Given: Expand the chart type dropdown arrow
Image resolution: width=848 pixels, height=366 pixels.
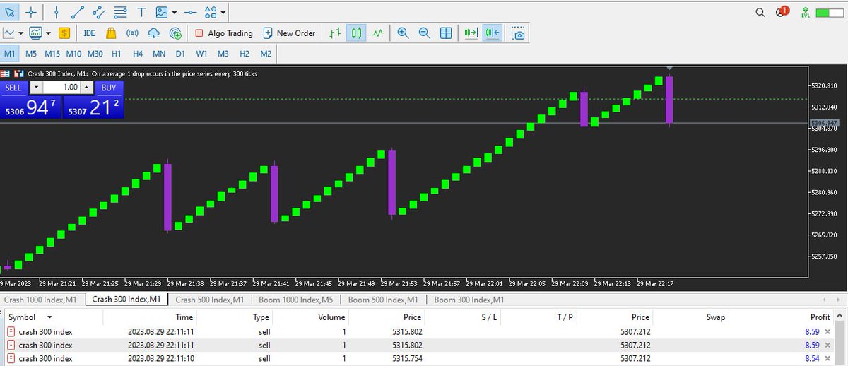Looking at the screenshot, I should (x=21, y=33).
